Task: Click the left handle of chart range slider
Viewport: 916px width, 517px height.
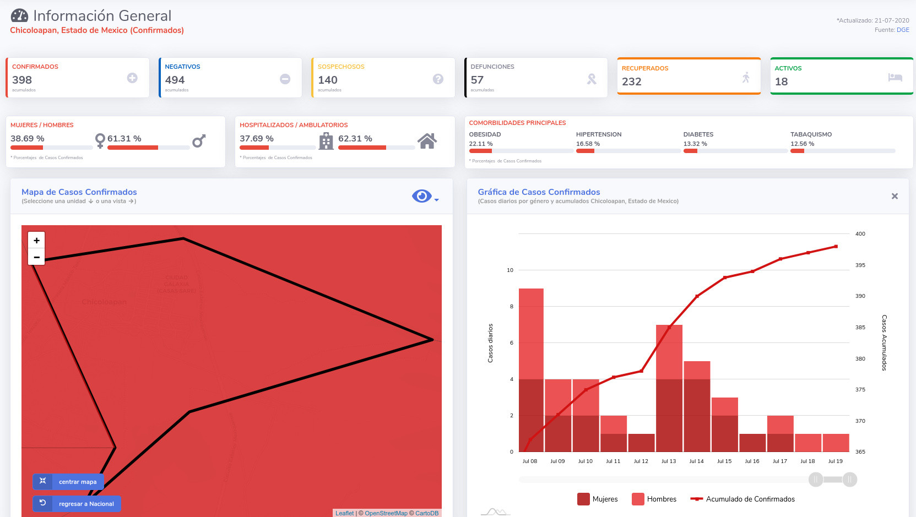Action: (x=816, y=480)
